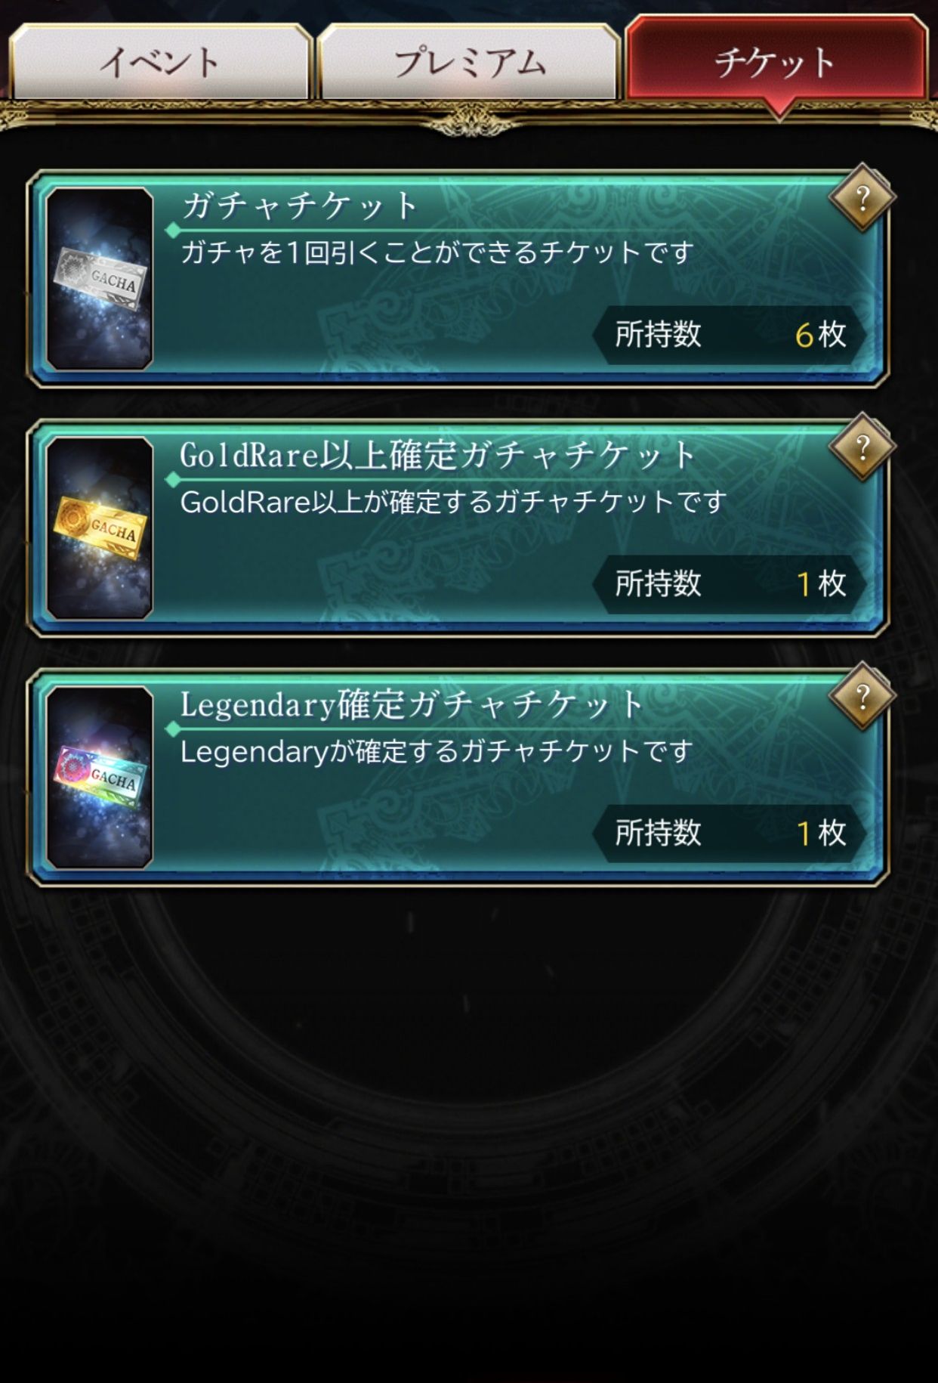
Task: Tap the gold GACHA ticket thumbnail
Action: click(99, 528)
